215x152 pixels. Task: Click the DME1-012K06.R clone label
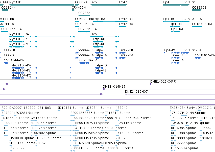[163, 82]
